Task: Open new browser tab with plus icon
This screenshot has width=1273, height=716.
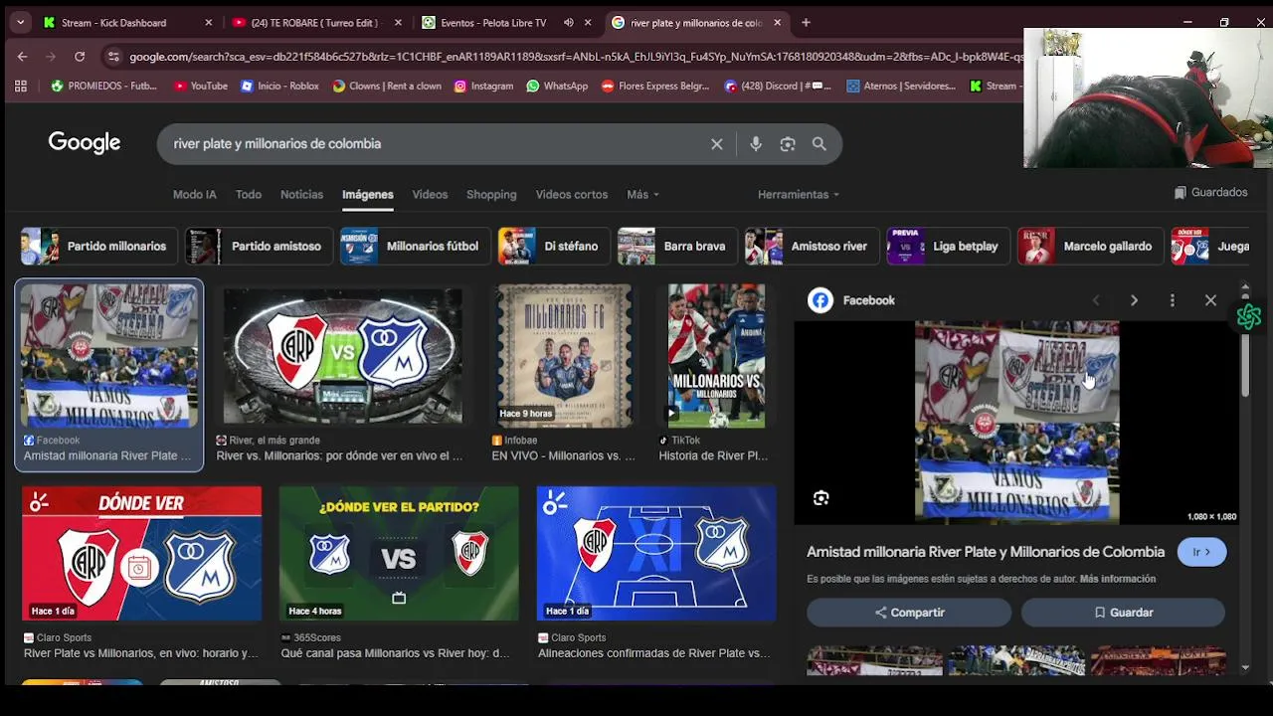Action: click(x=806, y=22)
